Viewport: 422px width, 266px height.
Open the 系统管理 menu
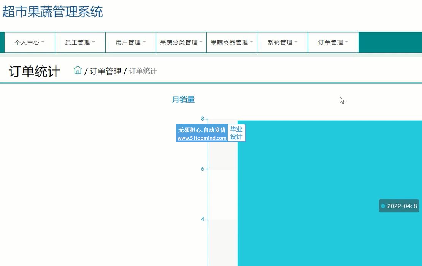[282, 42]
